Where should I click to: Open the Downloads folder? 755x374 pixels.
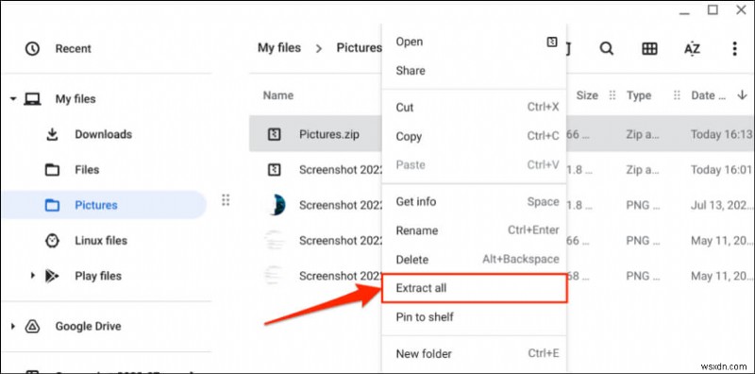pos(103,134)
